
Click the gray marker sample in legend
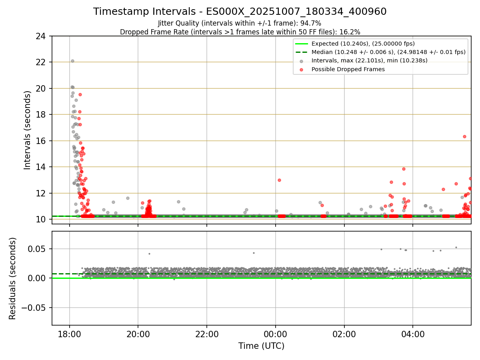[302, 61]
